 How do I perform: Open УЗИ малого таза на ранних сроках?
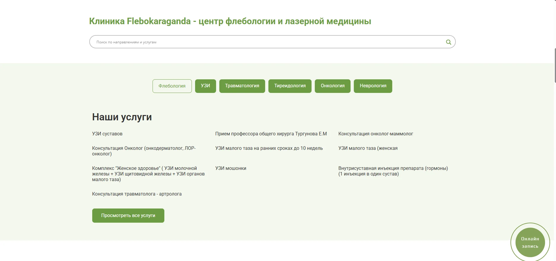point(269,148)
